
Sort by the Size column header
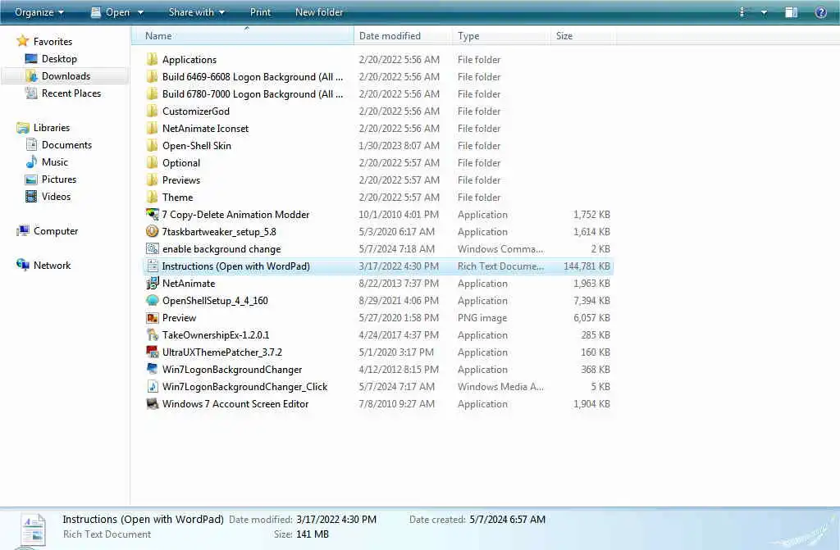(583, 36)
